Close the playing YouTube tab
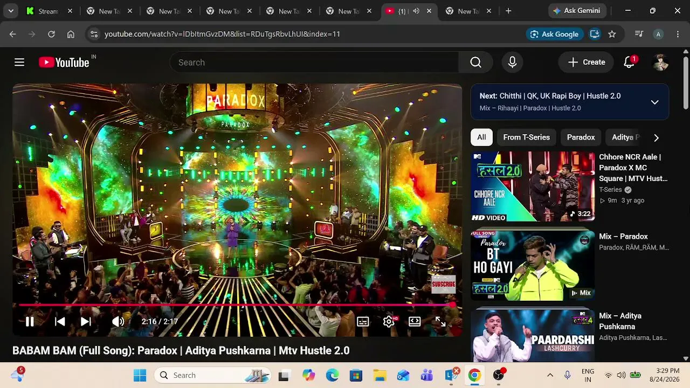This screenshot has height=388, width=690. [x=429, y=11]
